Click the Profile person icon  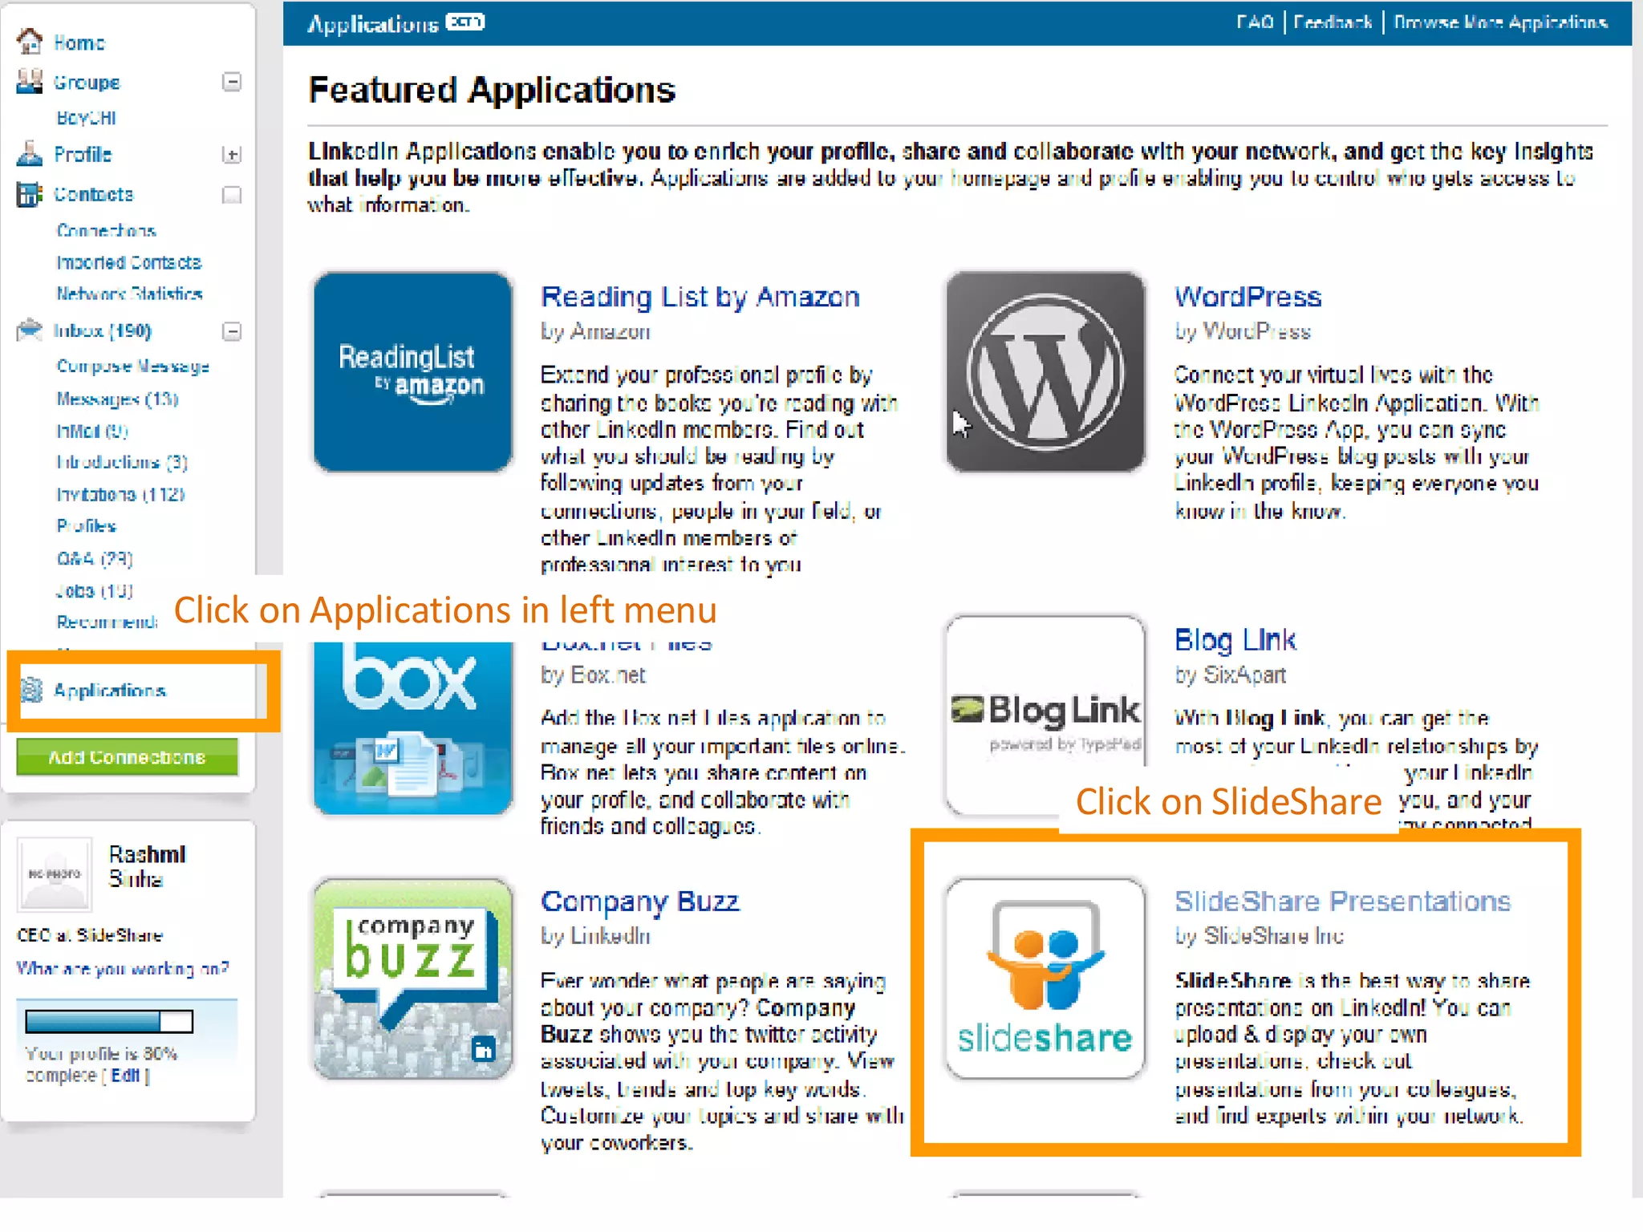30,153
